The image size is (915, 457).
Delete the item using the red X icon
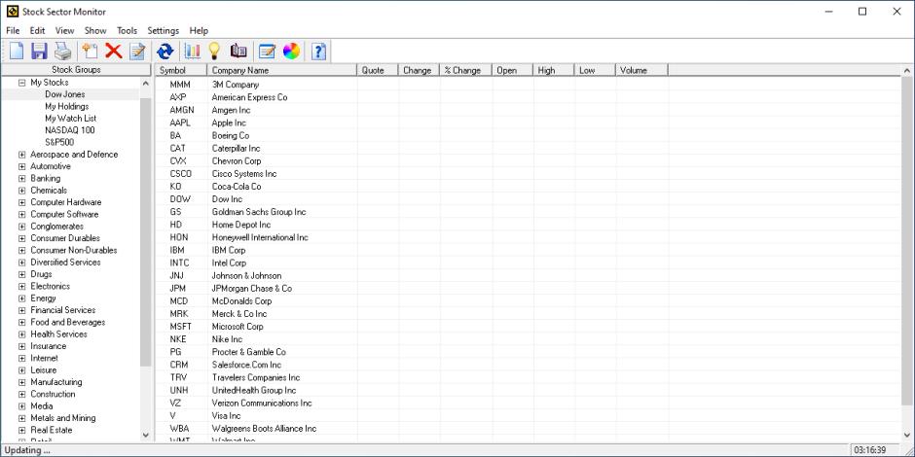point(113,52)
